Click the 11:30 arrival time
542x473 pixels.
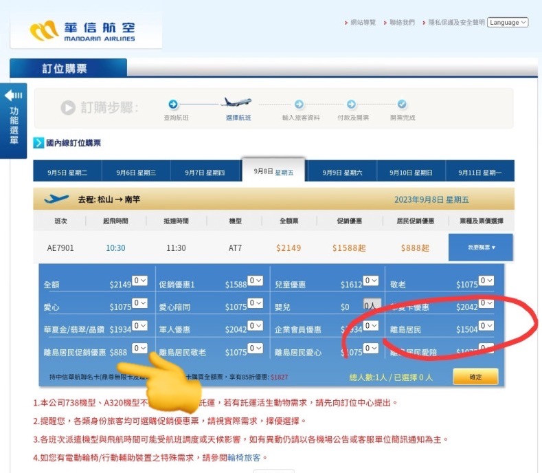point(176,247)
